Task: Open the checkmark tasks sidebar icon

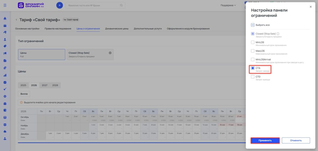Action: 5,82
